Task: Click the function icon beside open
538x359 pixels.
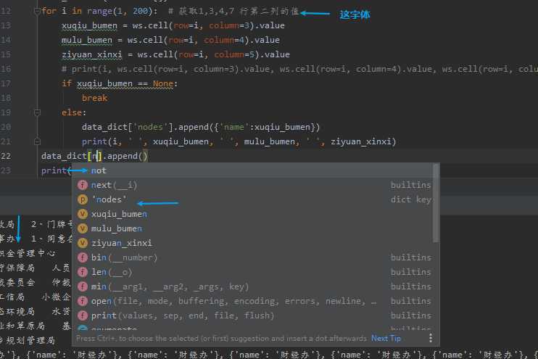Action: (83, 301)
